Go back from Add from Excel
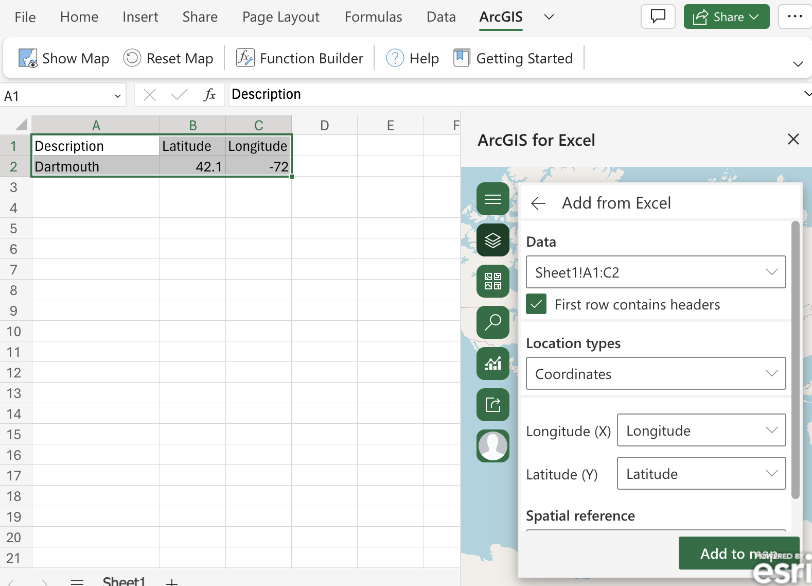 [x=538, y=203]
